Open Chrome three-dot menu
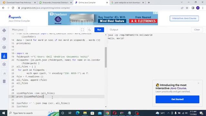This screenshot has height=116, width=206. (x=203, y=8)
